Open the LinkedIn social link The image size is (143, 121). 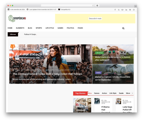click(126, 10)
